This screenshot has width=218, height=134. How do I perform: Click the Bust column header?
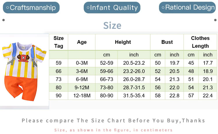point(167,42)
